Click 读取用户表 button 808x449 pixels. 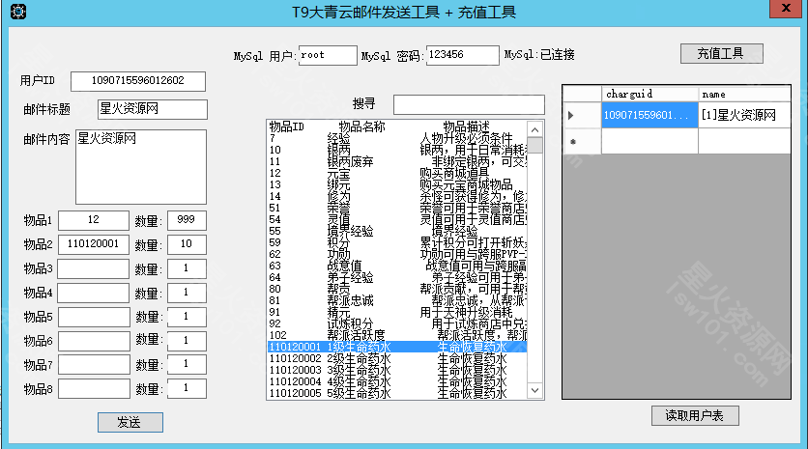point(695,415)
